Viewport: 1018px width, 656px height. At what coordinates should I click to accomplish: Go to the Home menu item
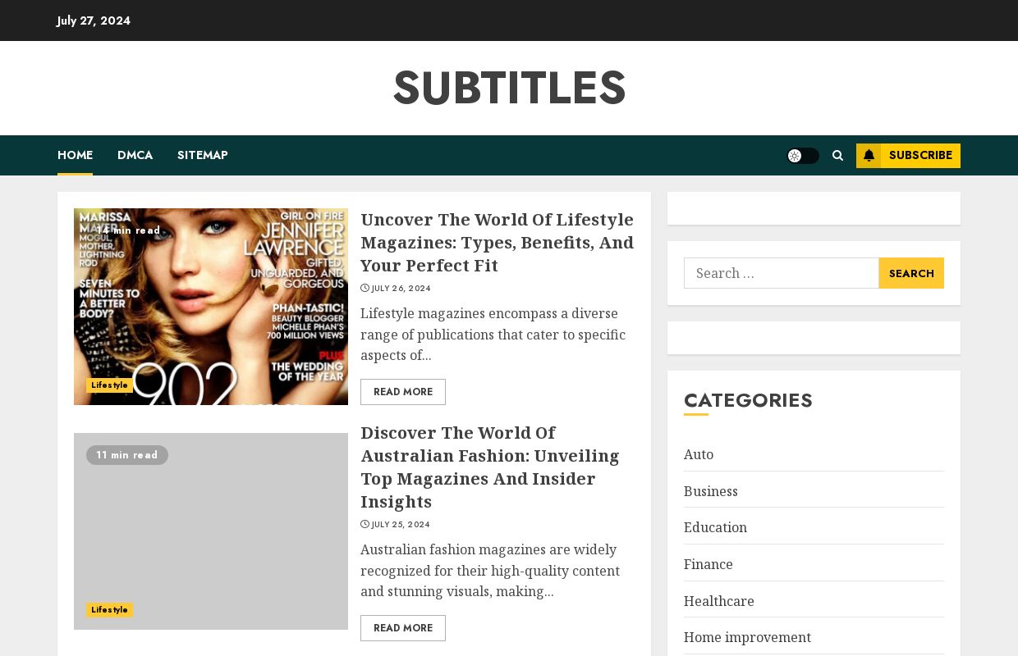(x=75, y=155)
